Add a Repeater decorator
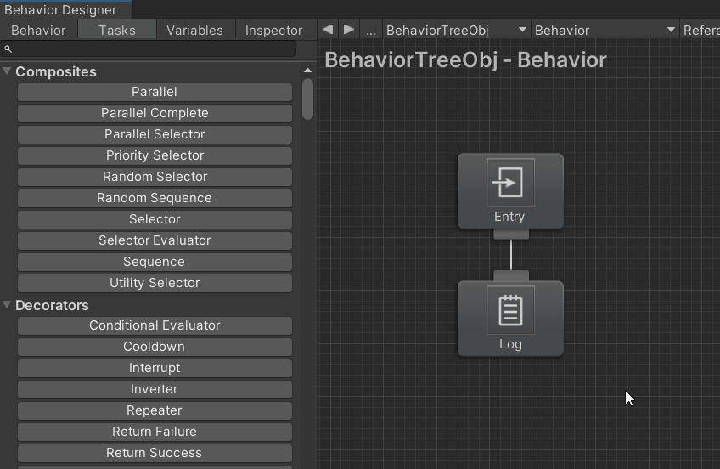This screenshot has height=469, width=720. pos(155,410)
